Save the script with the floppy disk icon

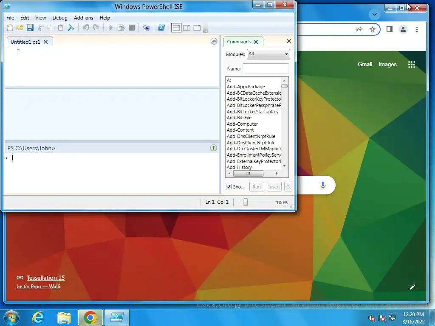pos(30,28)
